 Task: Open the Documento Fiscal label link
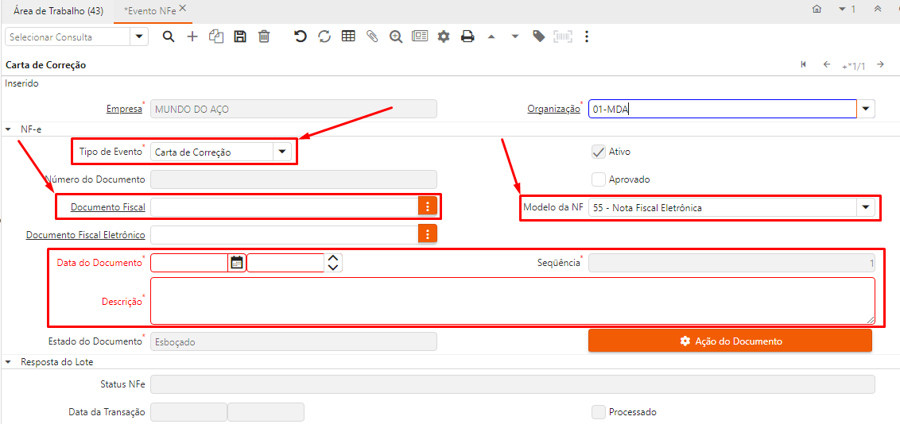(x=107, y=207)
